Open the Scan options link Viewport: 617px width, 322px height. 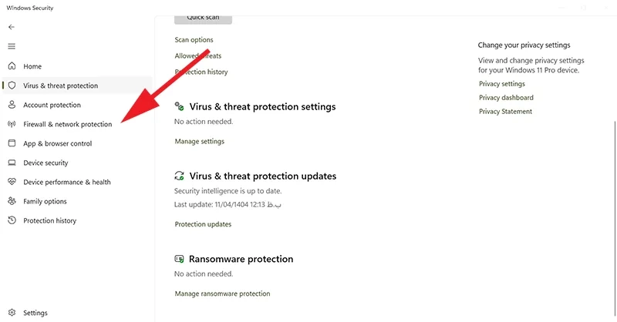tap(194, 40)
